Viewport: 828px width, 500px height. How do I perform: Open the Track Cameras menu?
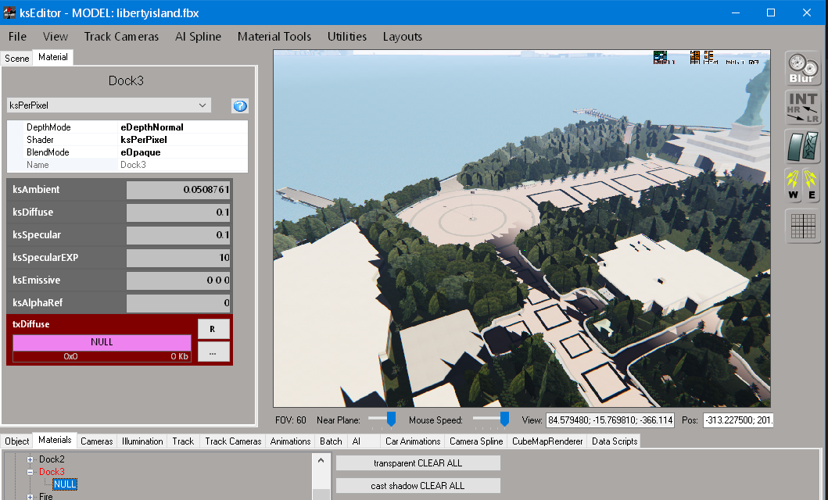tap(121, 37)
